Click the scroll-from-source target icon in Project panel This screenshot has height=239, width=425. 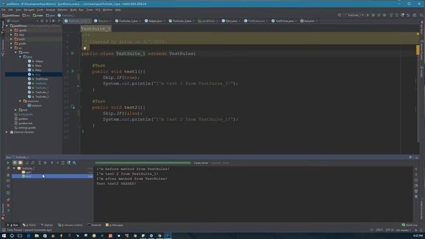[42, 21]
